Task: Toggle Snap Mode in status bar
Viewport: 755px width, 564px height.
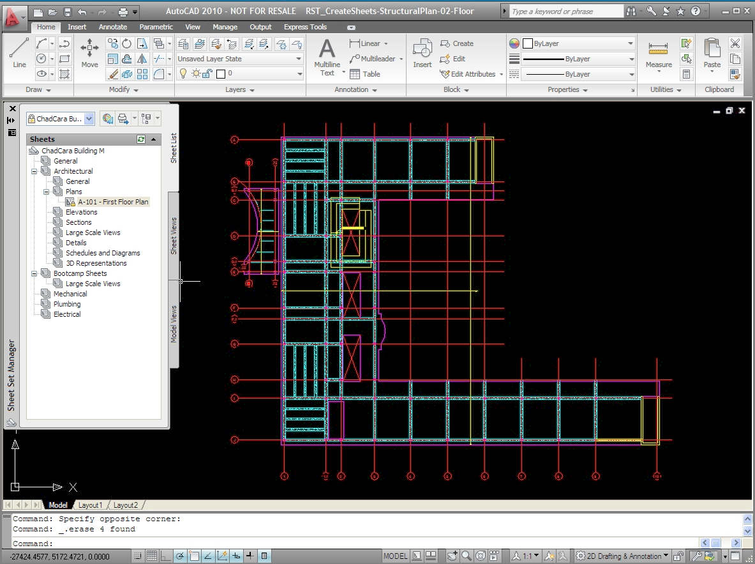Action: 138,556
